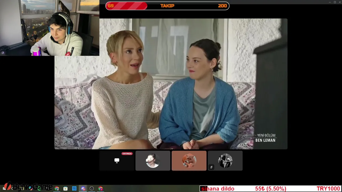Click the 'YENİ BÖLÜM BEN LEMAN' caption
The width and height of the screenshot is (342, 192).
pos(266,138)
